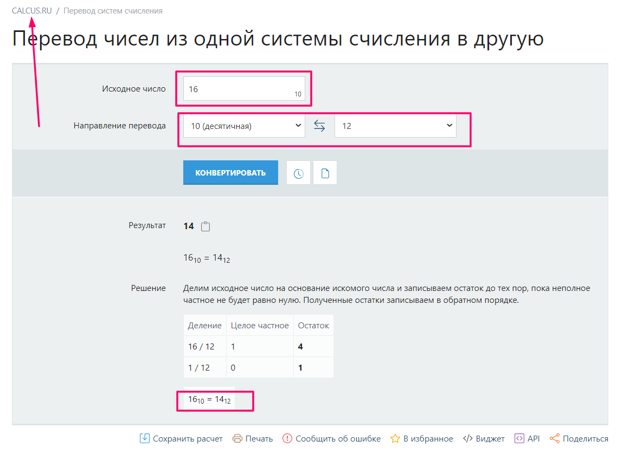Click the share nodes icon
The height and width of the screenshot is (454, 617).
pyautogui.click(x=555, y=438)
